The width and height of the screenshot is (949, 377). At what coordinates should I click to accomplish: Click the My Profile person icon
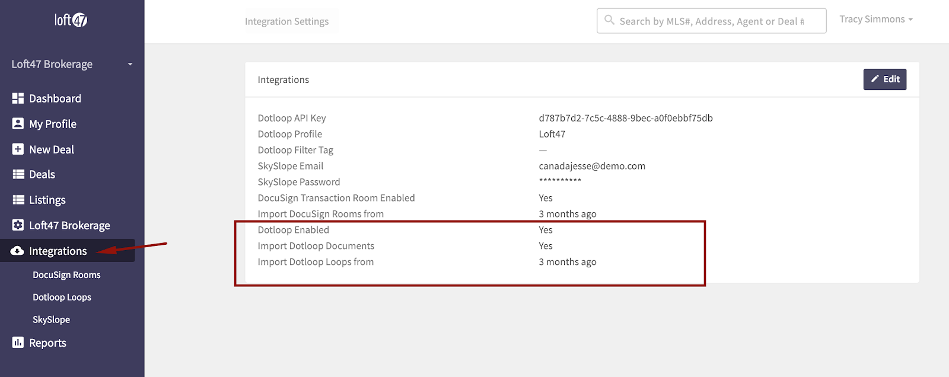point(18,124)
